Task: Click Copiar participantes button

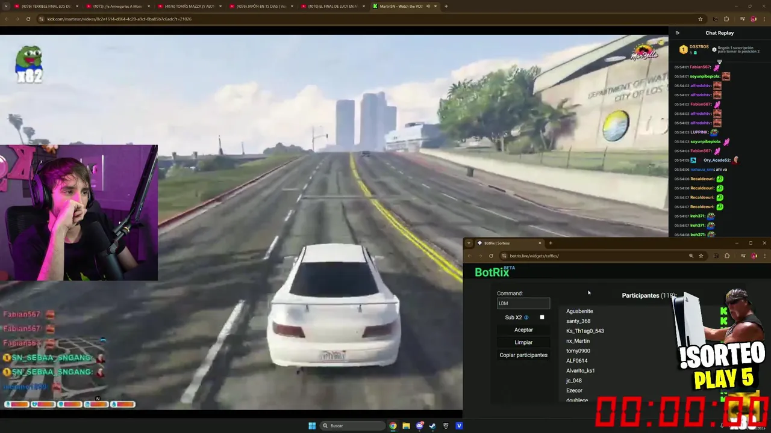Action: click(523, 355)
